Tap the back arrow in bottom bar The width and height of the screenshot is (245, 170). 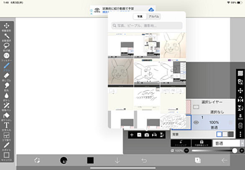pos(224,160)
